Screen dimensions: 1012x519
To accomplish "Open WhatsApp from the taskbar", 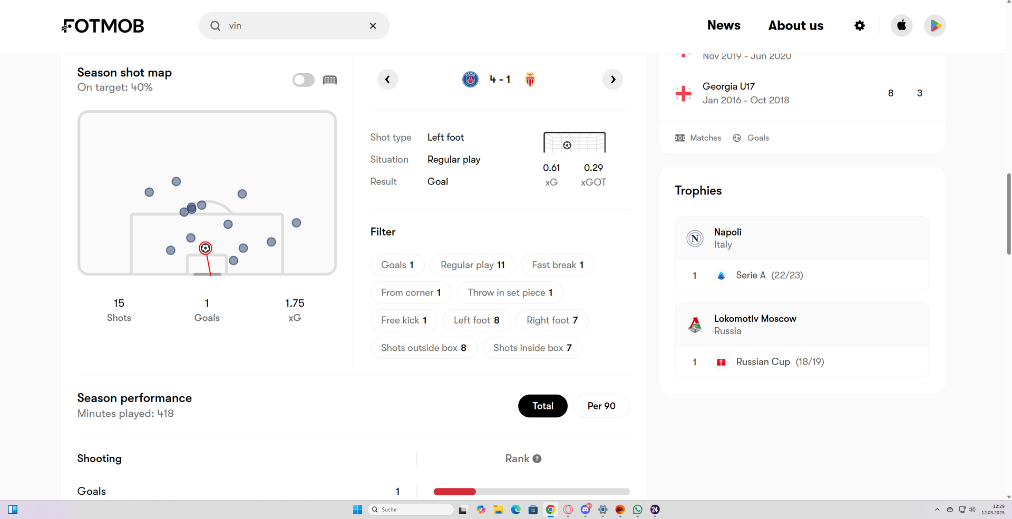I will click(x=637, y=510).
